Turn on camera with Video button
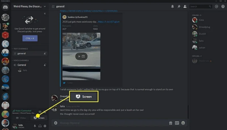The width and height of the screenshot is (227, 130). (x=21, y=118)
